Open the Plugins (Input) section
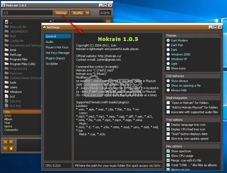This screenshot has width=227, height=173. 55,58
